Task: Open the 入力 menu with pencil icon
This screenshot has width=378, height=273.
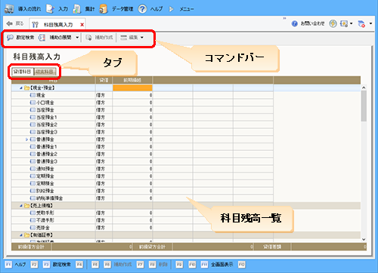Action: [x=50, y=9]
